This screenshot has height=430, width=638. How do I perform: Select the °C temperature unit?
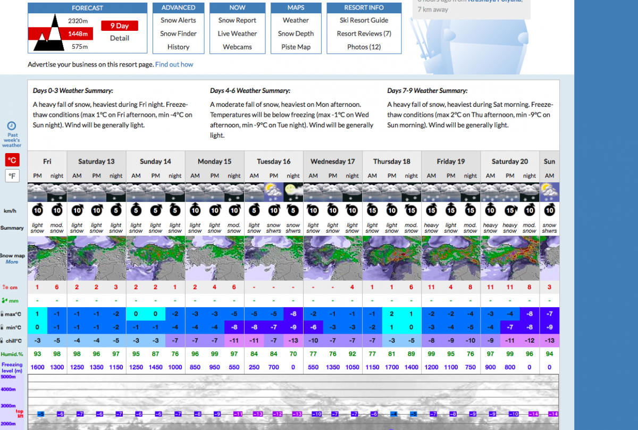12,160
